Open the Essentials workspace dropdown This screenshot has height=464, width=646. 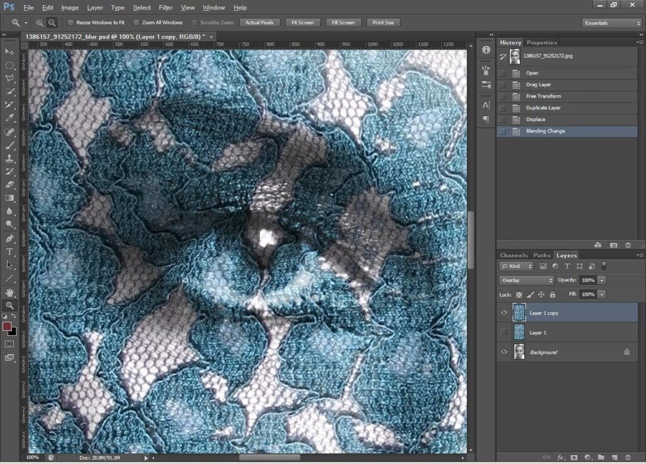click(611, 23)
